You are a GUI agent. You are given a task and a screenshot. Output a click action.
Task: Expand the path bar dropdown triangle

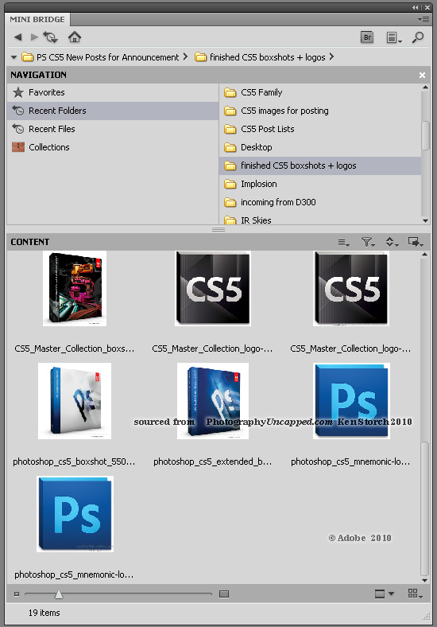[14, 57]
